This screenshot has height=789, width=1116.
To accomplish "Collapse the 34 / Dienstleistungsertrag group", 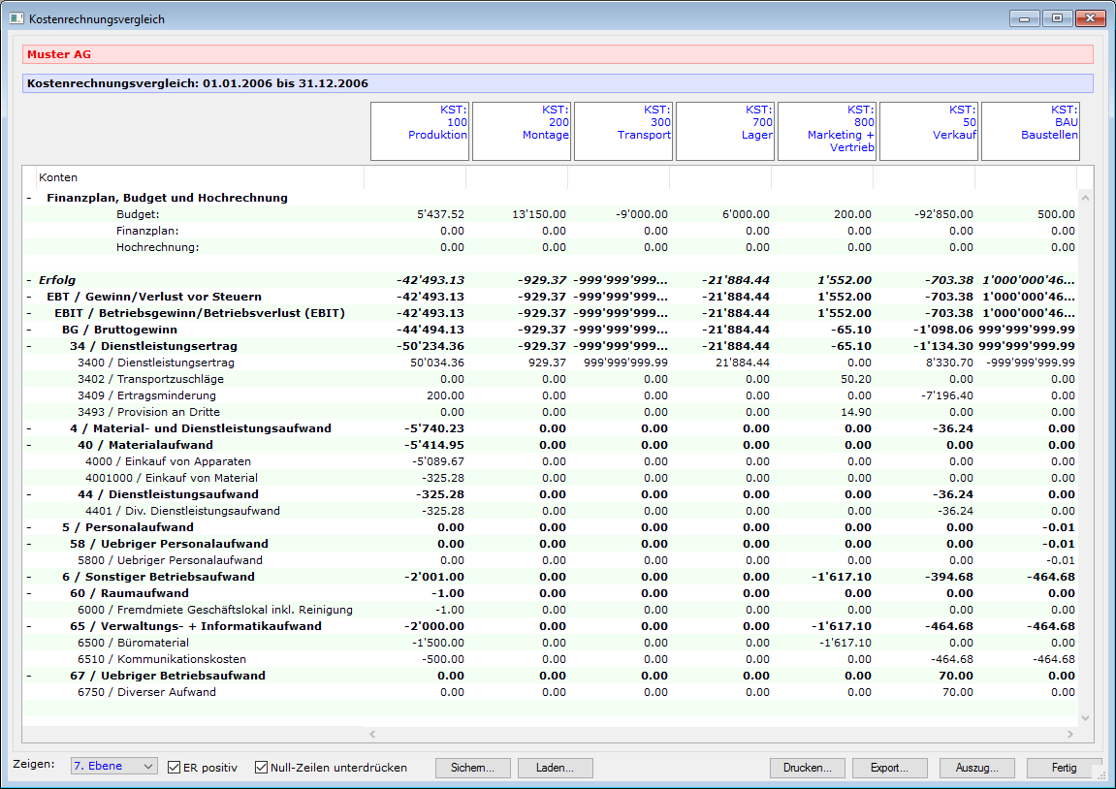I will click(x=29, y=346).
